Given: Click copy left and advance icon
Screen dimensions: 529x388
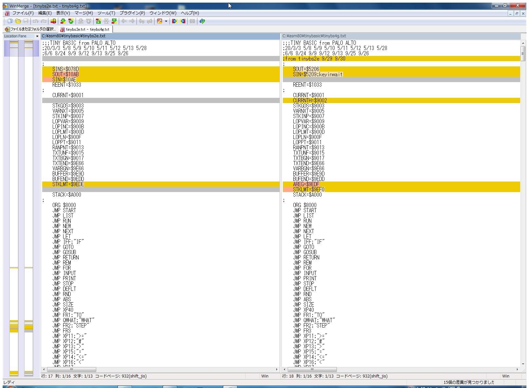Looking at the screenshot, I should point(150,21).
